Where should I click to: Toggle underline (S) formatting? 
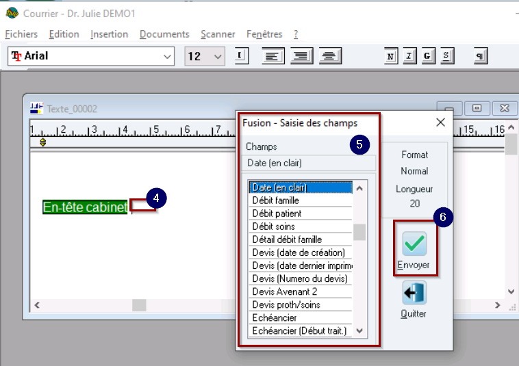pyautogui.click(x=447, y=56)
